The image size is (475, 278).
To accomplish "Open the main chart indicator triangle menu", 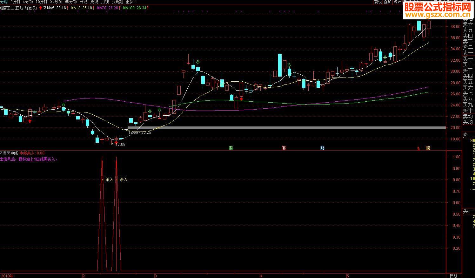I will 45,8.
